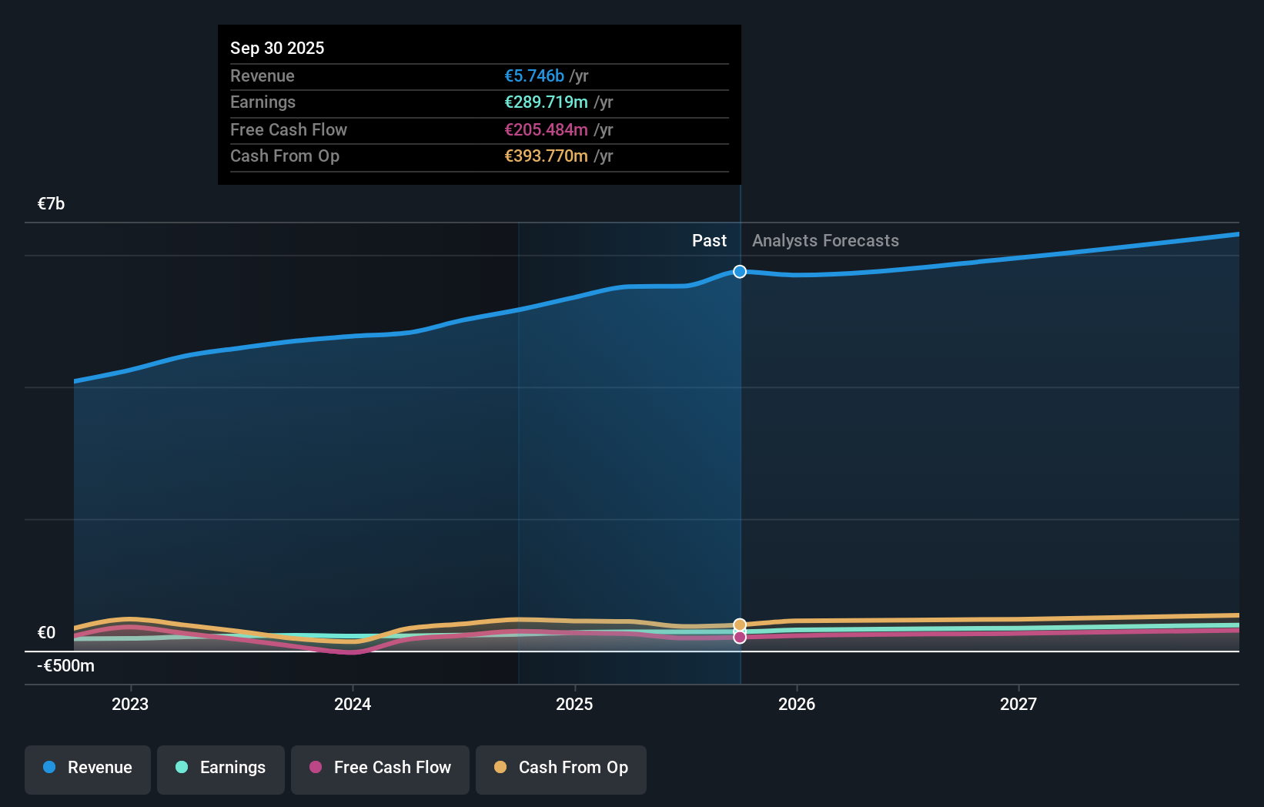The height and width of the screenshot is (807, 1264).
Task: Click the Analysts Forecasts label
Action: [824, 240]
